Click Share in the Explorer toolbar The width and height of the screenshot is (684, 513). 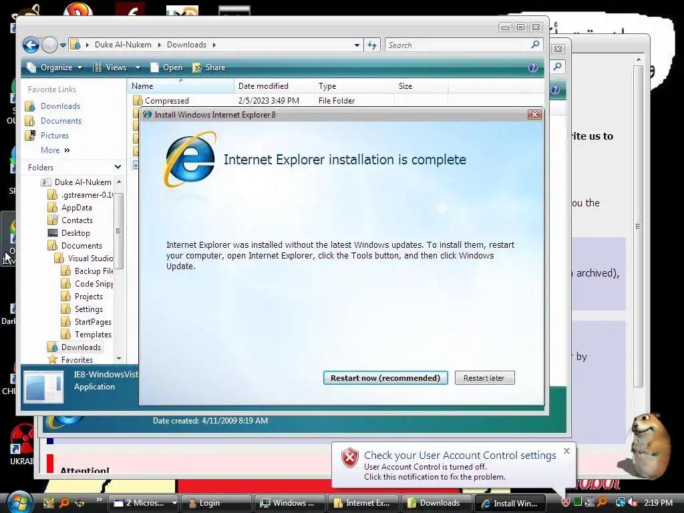(x=209, y=67)
